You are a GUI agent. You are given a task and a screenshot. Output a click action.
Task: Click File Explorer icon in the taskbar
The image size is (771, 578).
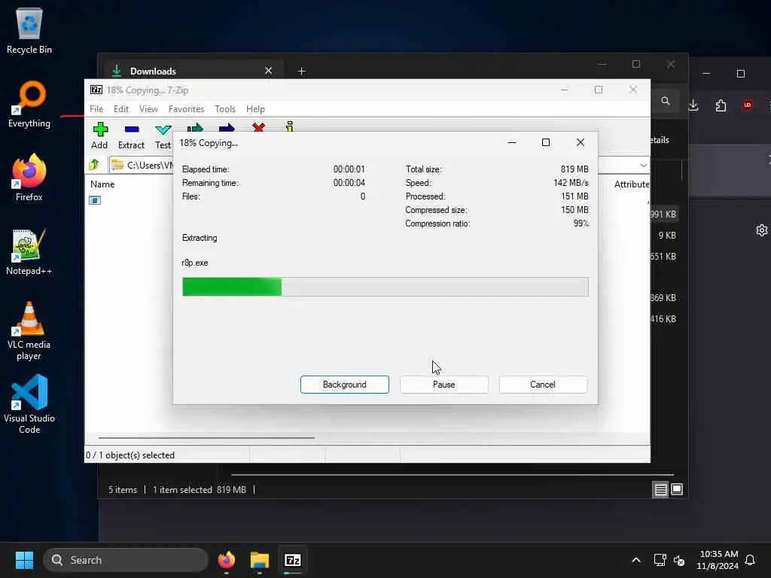[x=260, y=560]
